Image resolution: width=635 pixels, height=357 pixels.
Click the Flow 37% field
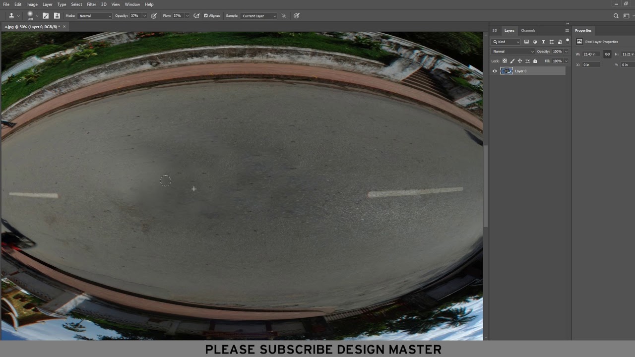[x=178, y=16]
